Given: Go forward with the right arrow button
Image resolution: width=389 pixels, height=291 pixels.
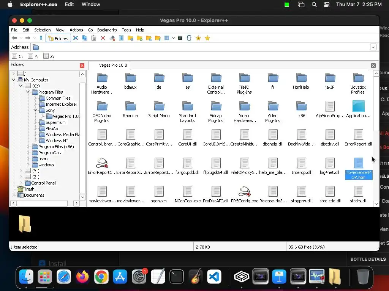Looking at the screenshot, I should point(28,38).
